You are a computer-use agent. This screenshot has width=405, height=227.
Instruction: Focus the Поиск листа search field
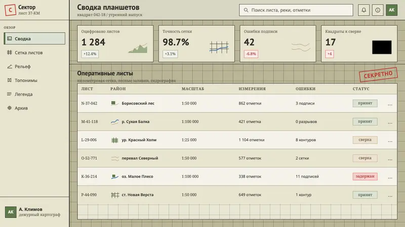point(296,10)
